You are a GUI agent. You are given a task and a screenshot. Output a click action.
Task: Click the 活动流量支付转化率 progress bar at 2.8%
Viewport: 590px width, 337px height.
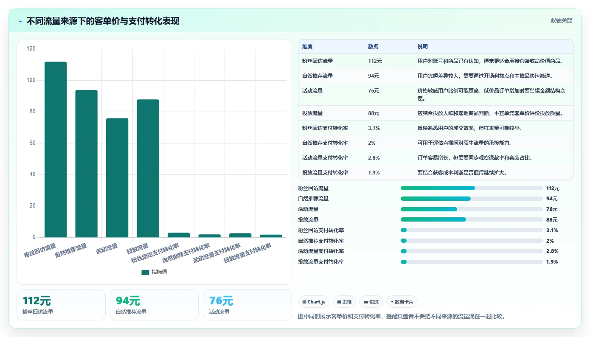[472, 251]
